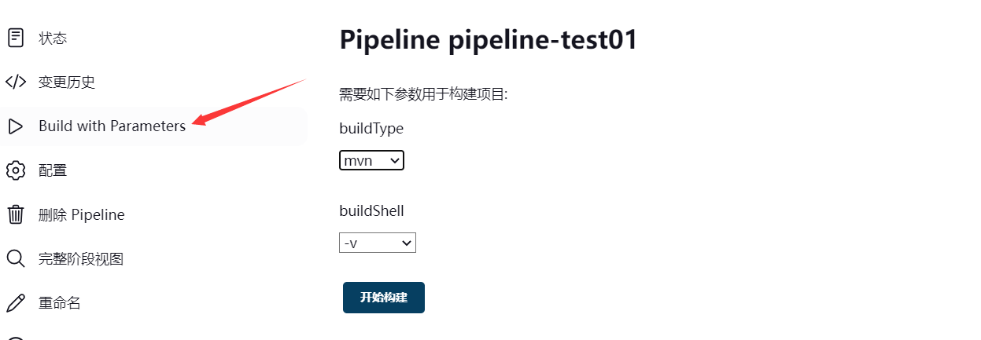Viewport: 981px width, 340px height.
Task: Click the Pipeline pipeline-test01 heading
Action: point(489,40)
